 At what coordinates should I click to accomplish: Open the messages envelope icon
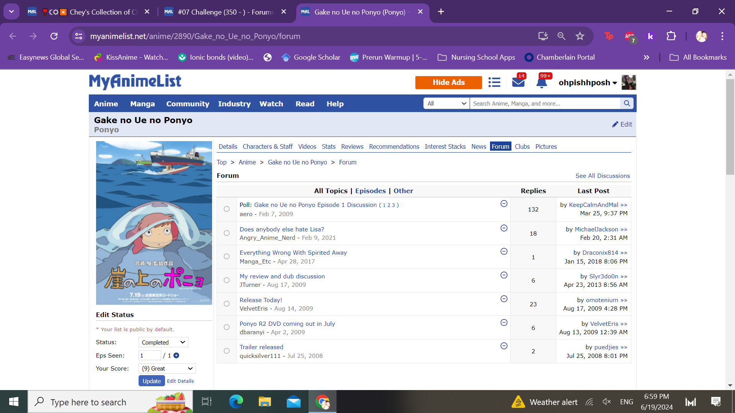(518, 82)
